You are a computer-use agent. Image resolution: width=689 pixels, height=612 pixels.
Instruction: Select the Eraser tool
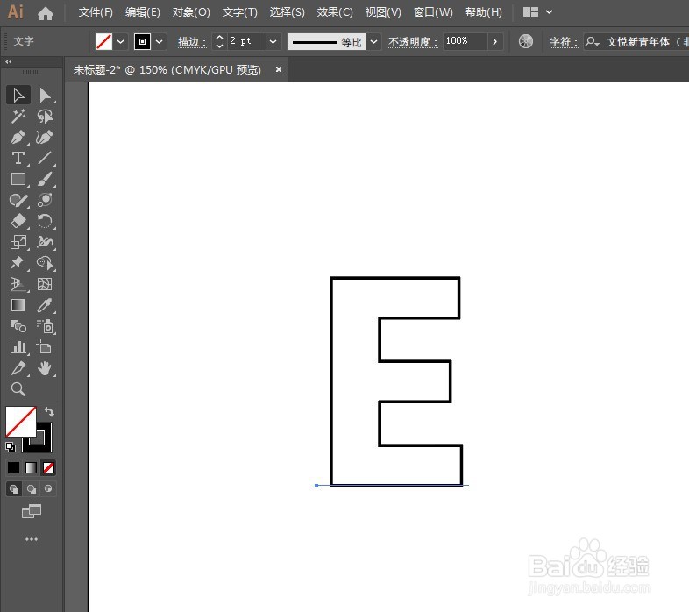(18, 221)
